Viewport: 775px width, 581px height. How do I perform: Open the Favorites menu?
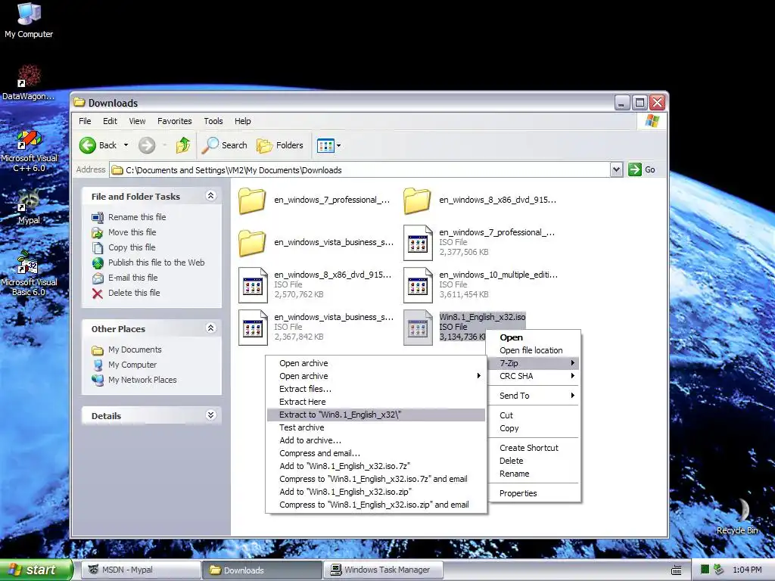(175, 121)
